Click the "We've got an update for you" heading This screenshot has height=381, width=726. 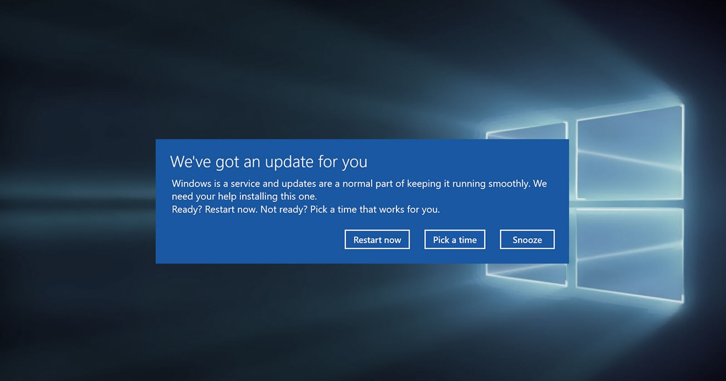pos(269,161)
